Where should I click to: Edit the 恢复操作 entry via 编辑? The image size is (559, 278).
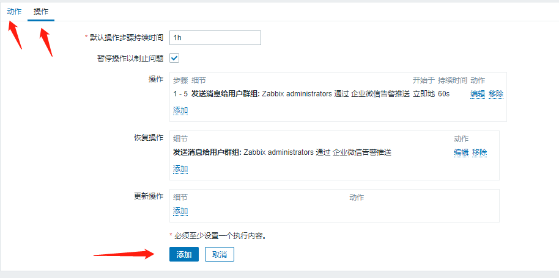pyautogui.click(x=461, y=152)
